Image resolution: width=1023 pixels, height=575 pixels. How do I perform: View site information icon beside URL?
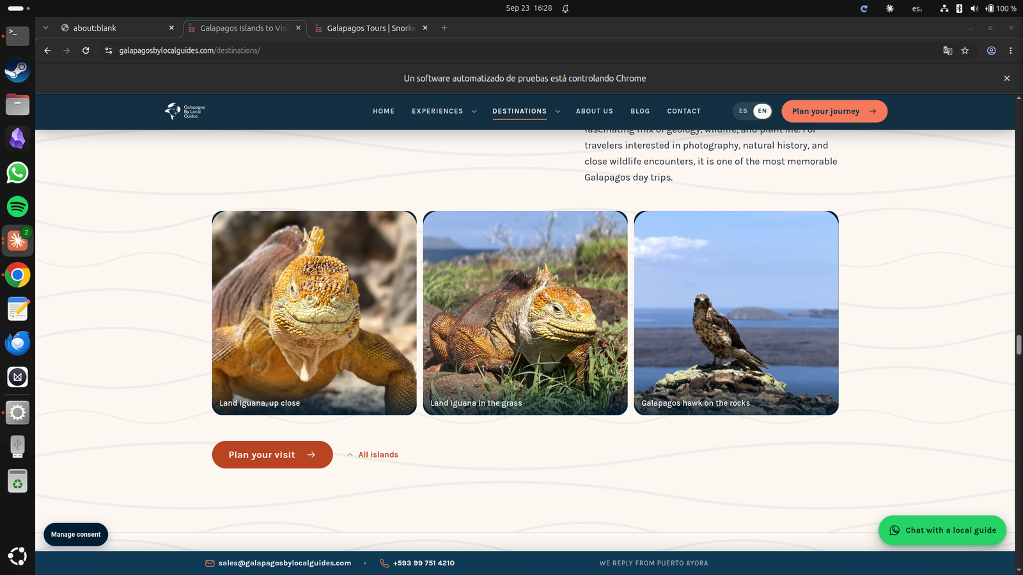point(108,50)
